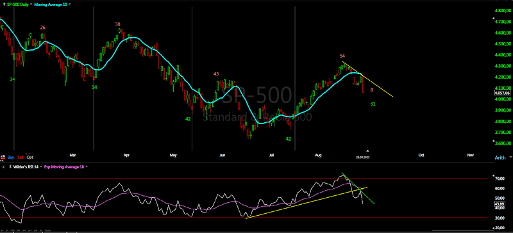Open the Moving Average 10 dropdown arrow
The width and height of the screenshot is (513, 233).
coord(70,4)
